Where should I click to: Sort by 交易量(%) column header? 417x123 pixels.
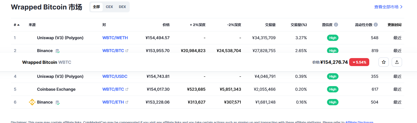pos(299,25)
